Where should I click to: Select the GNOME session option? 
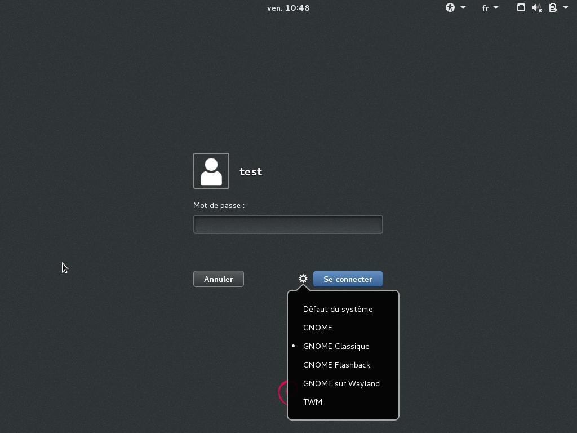point(318,328)
